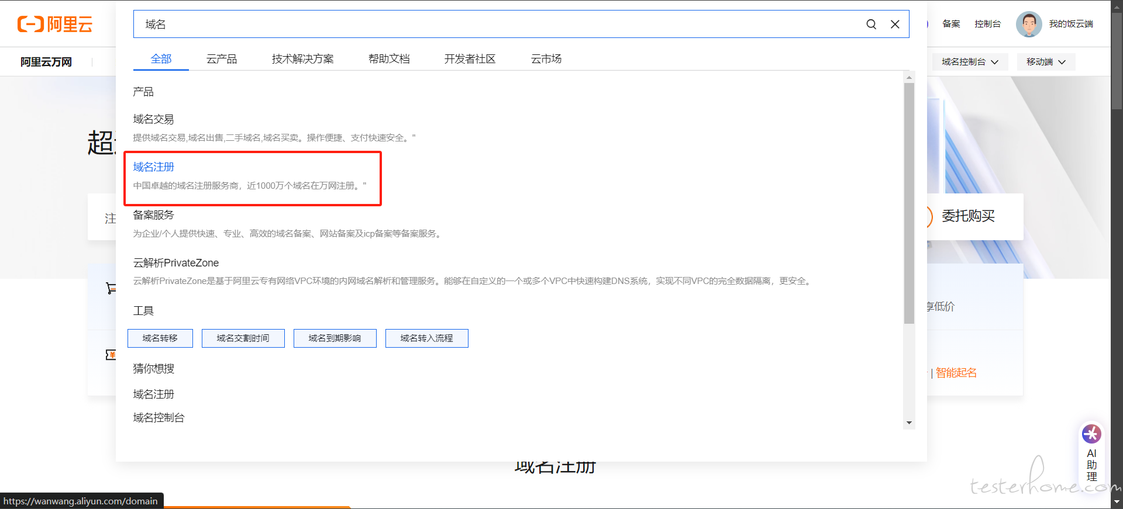Viewport: 1123px width, 509px height.
Task: Click the results scrollbar up arrow
Action: point(909,77)
